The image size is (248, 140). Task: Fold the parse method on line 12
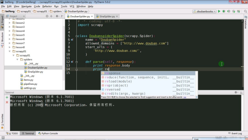[x=77, y=62]
